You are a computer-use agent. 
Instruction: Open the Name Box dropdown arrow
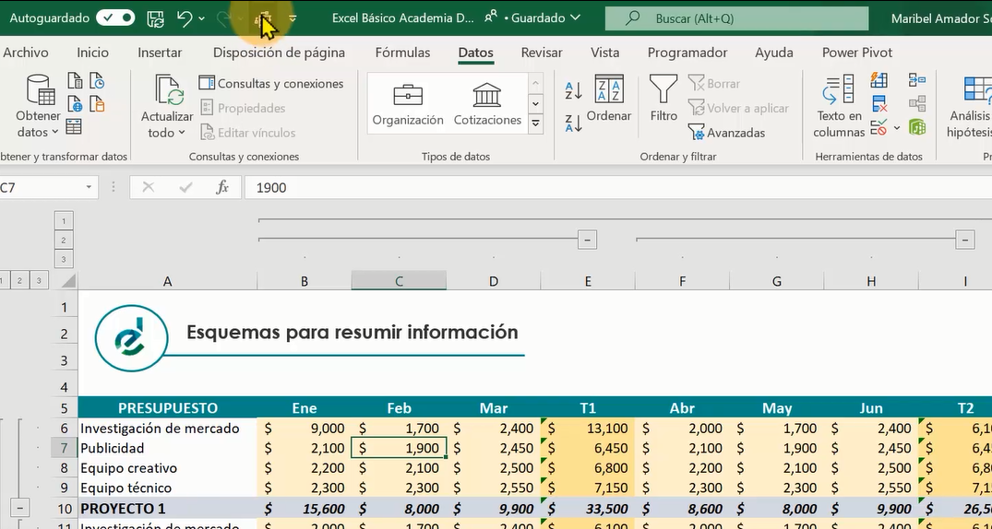click(89, 187)
